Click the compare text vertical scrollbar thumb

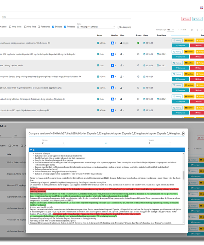[183, 175]
